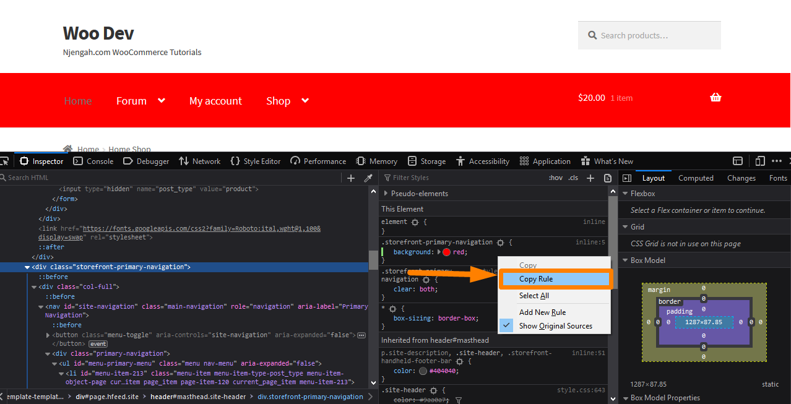Expand background shorthand arrow
791x404 pixels.
439,252
